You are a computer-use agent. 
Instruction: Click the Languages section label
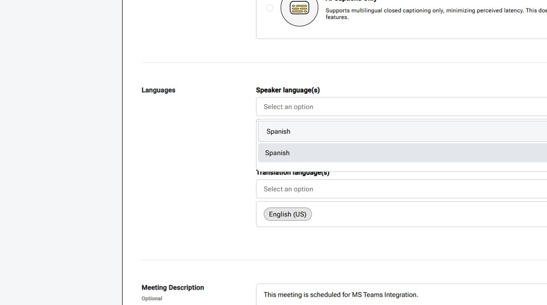(158, 90)
